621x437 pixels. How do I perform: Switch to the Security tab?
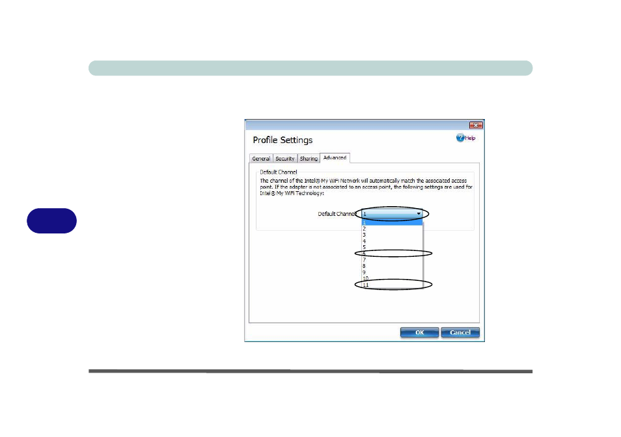pyautogui.click(x=284, y=159)
